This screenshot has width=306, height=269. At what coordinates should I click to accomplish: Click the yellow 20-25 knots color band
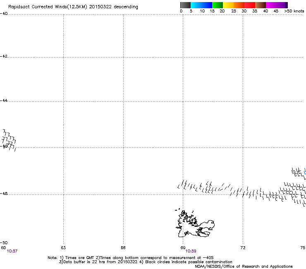(228, 5)
